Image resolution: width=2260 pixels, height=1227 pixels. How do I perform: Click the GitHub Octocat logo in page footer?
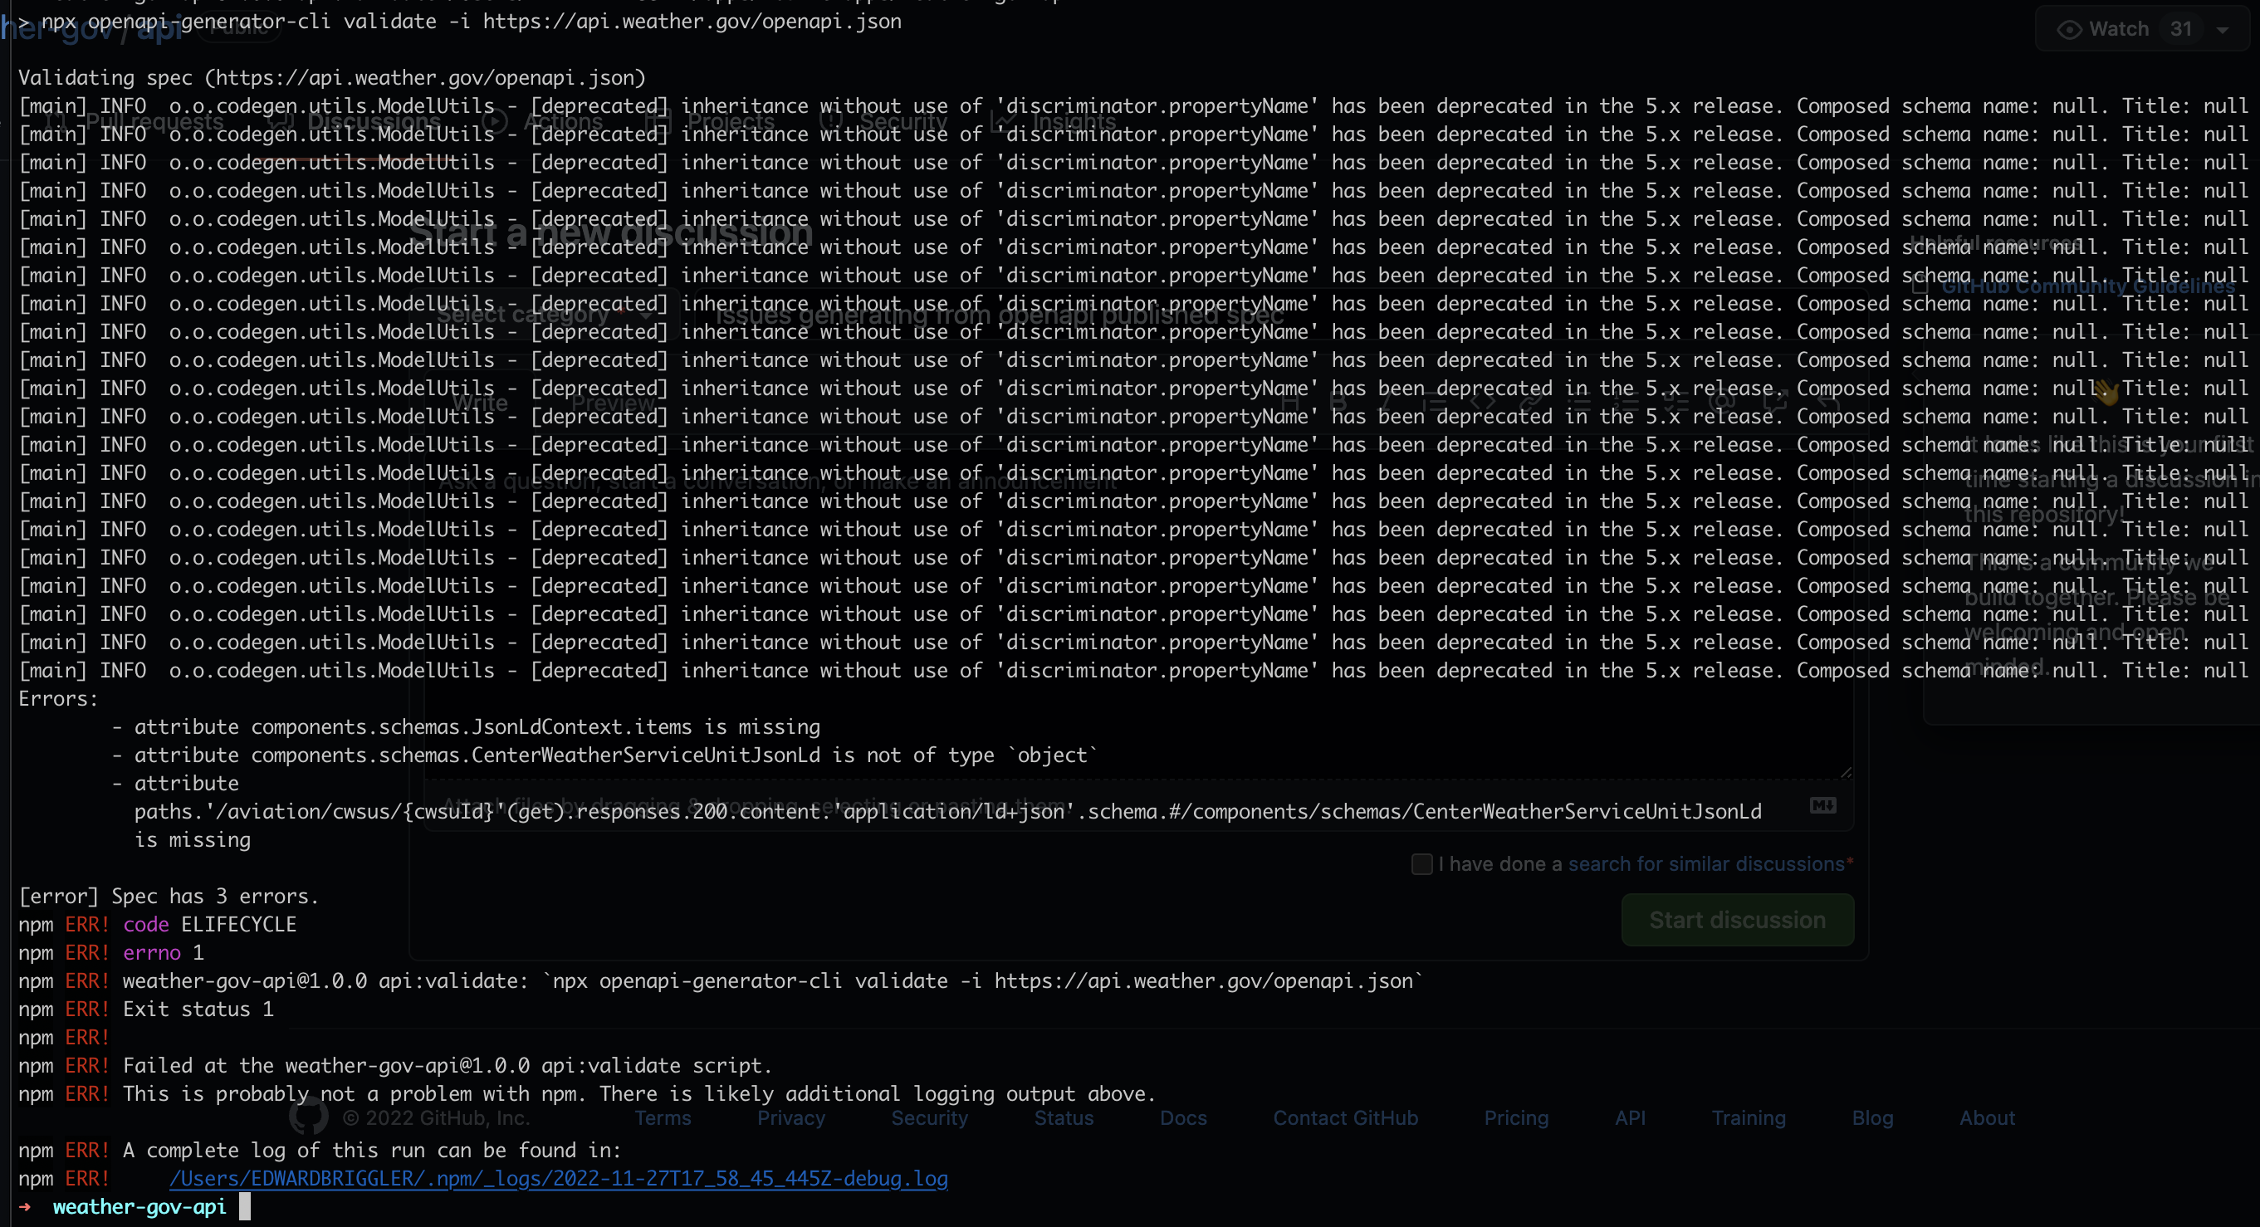(309, 1117)
